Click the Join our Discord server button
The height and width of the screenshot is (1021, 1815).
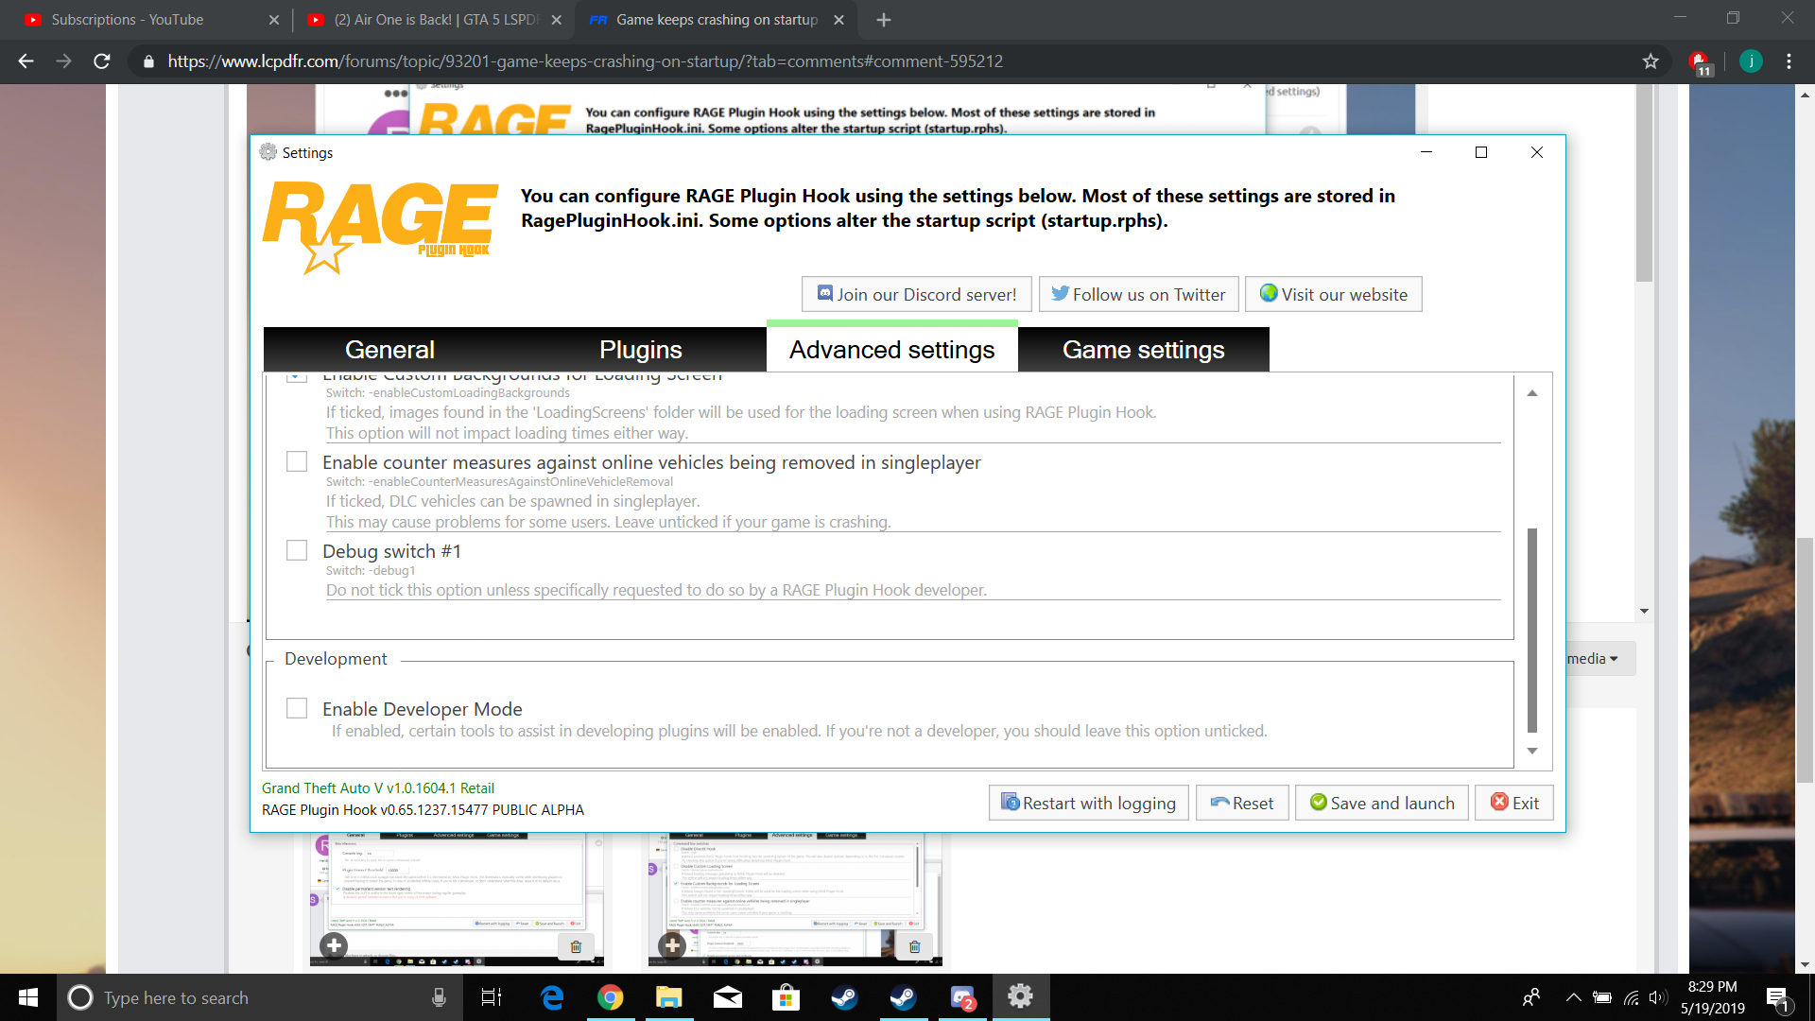pyautogui.click(x=917, y=294)
